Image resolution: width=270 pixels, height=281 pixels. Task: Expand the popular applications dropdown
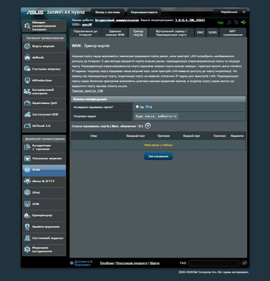156,116
